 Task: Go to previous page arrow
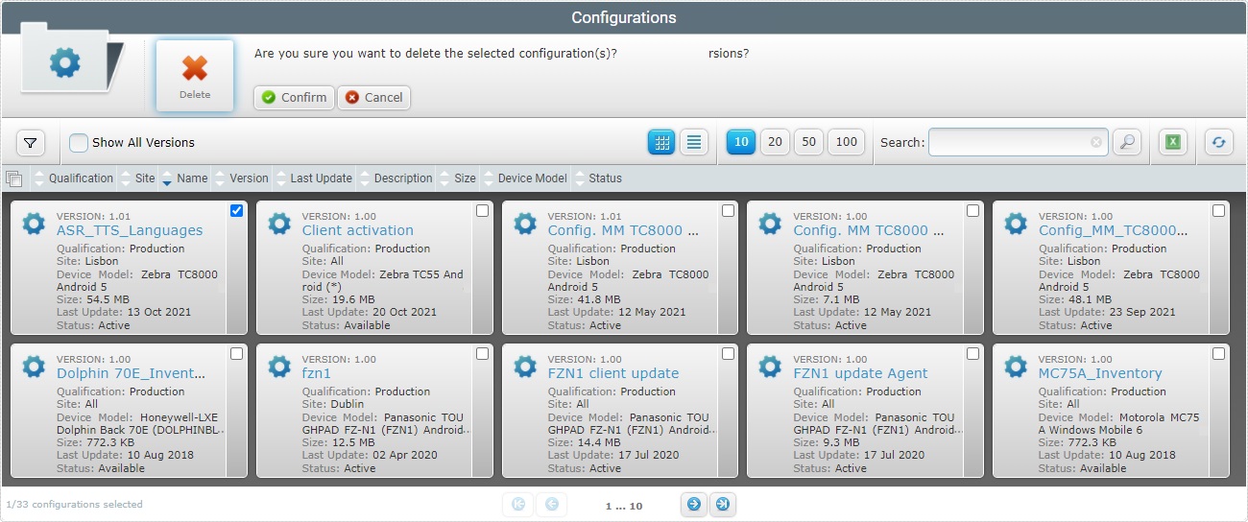click(x=551, y=504)
